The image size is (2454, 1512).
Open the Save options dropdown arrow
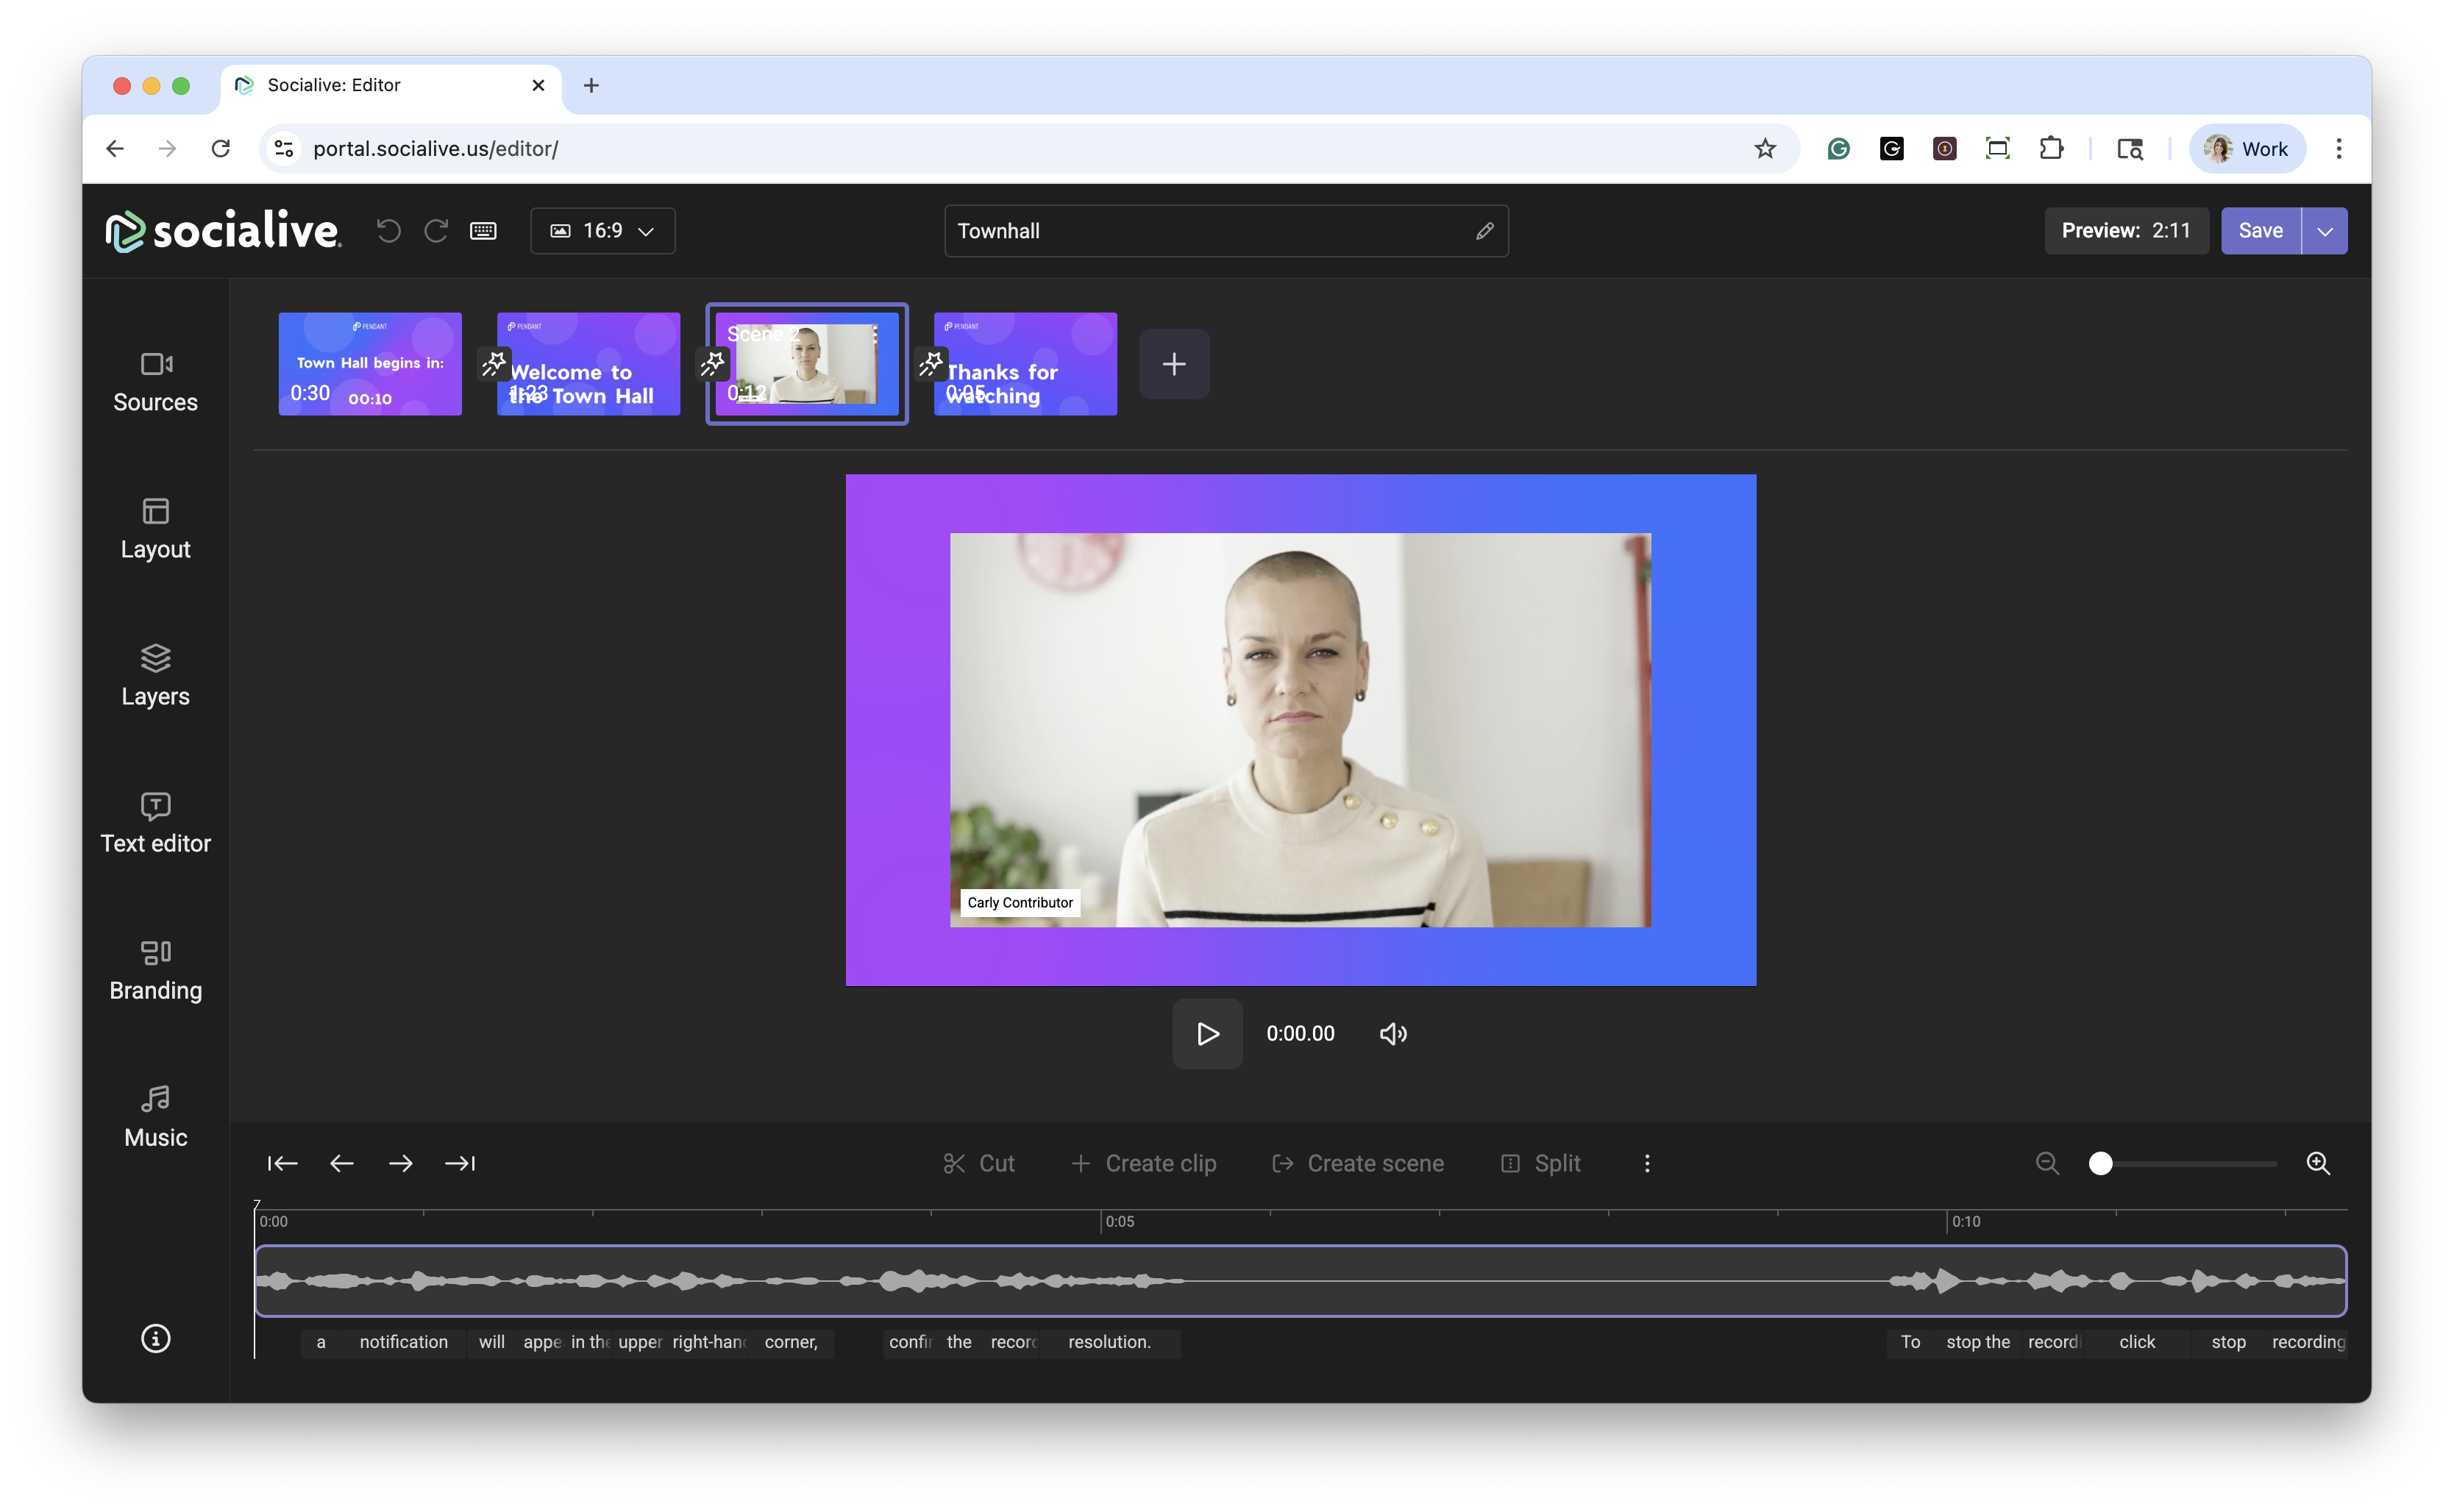pyautogui.click(x=2325, y=231)
